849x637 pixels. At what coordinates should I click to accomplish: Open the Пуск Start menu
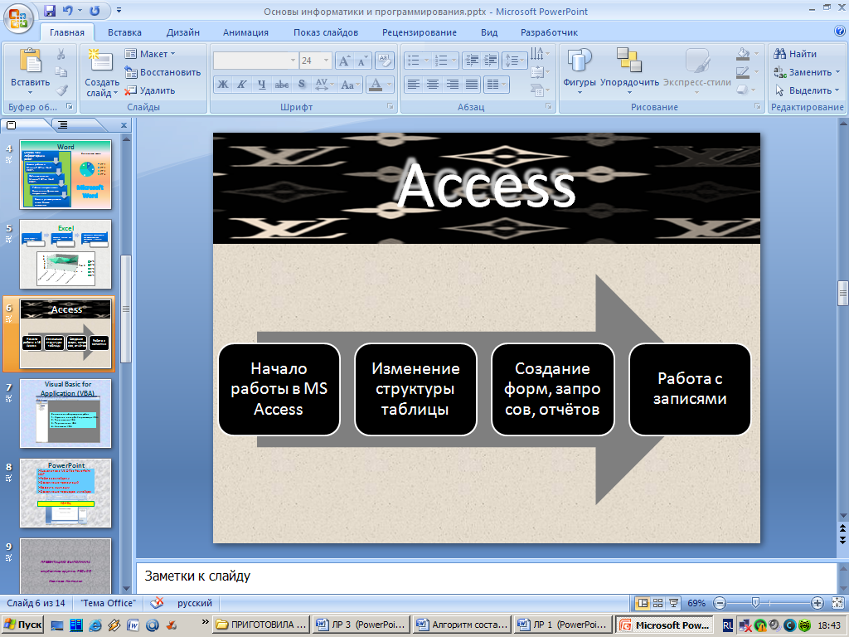22,625
